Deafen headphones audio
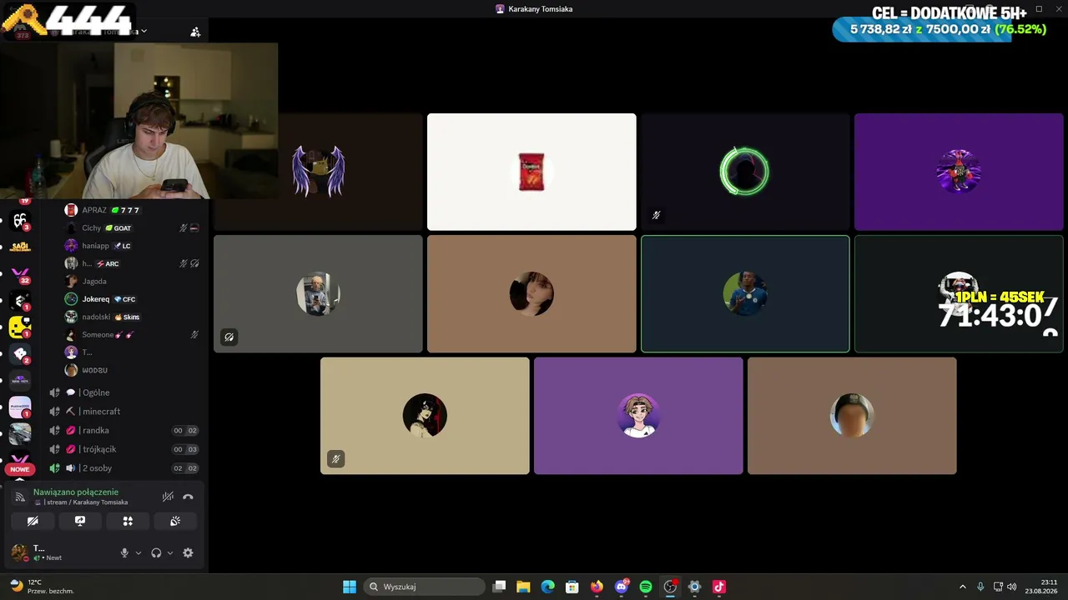The image size is (1068, 600). coord(156,552)
